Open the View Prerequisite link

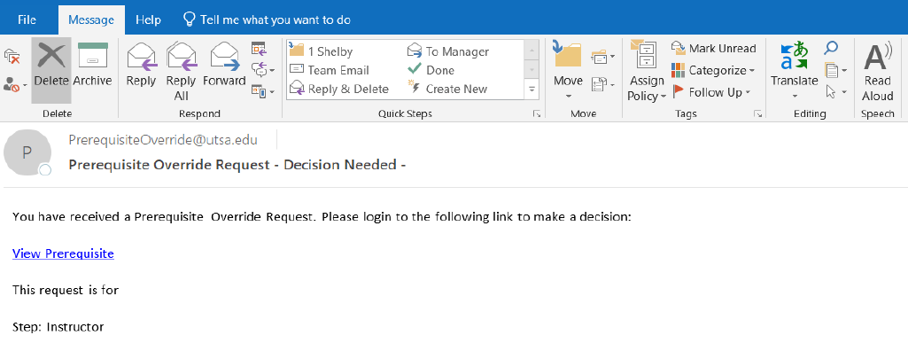point(63,253)
